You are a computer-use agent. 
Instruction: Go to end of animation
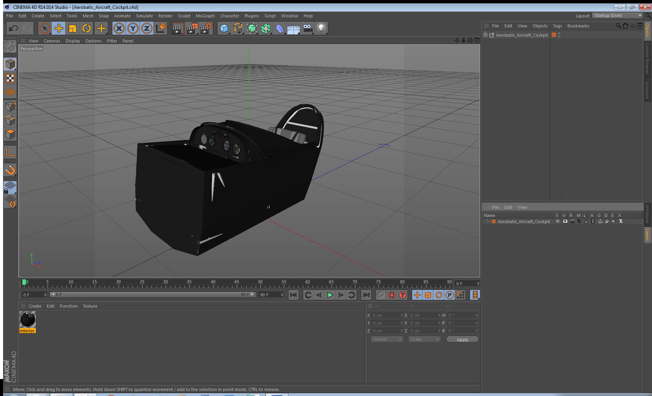366,295
